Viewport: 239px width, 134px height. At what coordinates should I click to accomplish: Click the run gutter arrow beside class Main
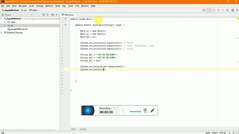click(x=66, y=19)
